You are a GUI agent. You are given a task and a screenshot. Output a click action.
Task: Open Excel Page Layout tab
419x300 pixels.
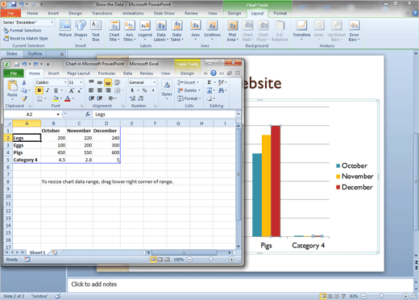(x=78, y=73)
